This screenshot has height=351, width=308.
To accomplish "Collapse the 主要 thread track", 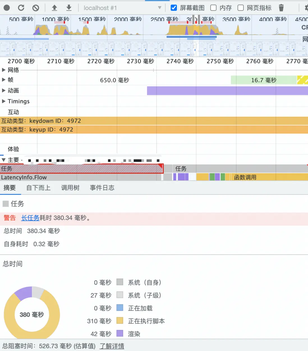I will click(4, 160).
